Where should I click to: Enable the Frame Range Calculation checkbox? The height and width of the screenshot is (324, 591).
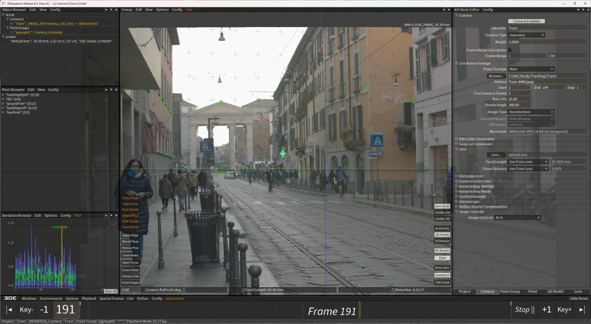[x=510, y=50]
